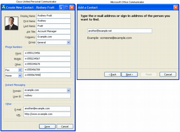Click the URL field
This screenshot has height=132, width=180.
tap(47, 114)
